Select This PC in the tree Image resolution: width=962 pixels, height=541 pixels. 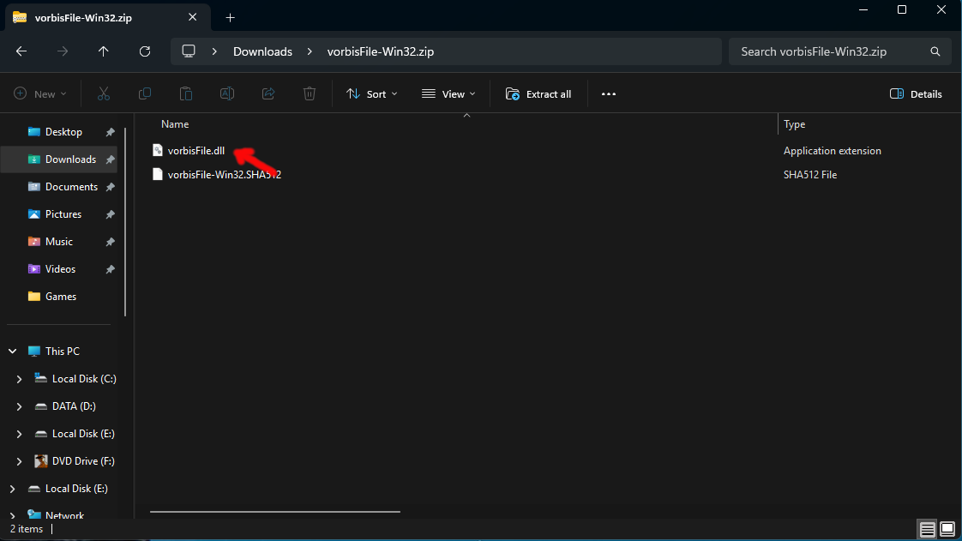62,352
